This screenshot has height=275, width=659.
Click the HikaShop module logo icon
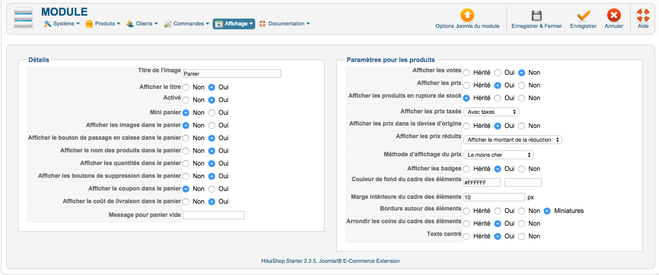point(23,19)
